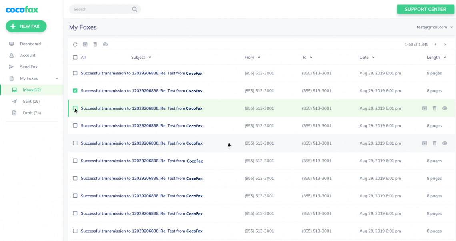Viewport: 456px width, 241px height.
Task: View the fifth fax using its eye icon
Action: [x=445, y=143]
